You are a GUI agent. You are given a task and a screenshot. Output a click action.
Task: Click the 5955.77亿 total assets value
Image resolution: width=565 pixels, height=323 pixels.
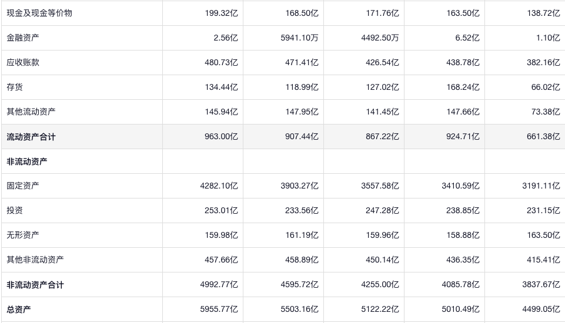click(219, 309)
